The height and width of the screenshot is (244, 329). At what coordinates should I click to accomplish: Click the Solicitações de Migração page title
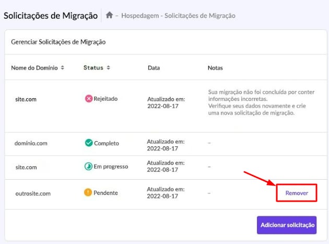pyautogui.click(x=51, y=15)
